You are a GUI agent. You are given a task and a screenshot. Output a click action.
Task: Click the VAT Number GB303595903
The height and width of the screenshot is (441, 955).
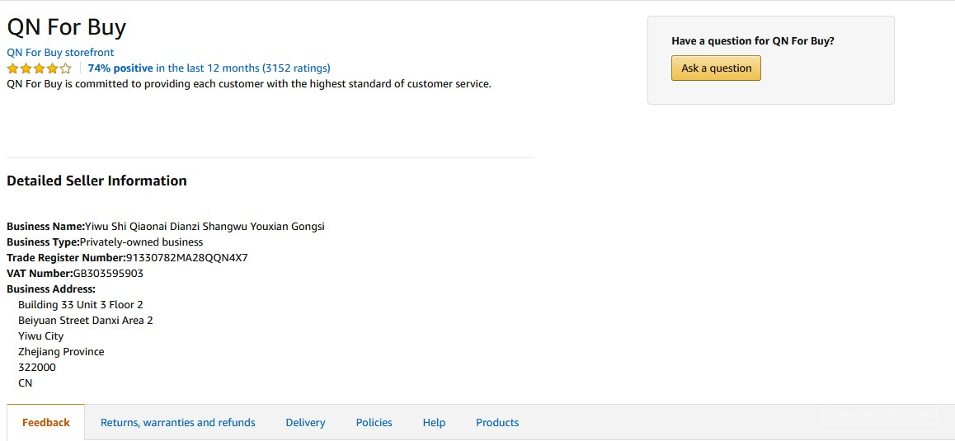[108, 274]
